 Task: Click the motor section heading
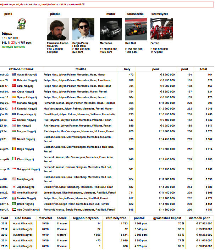coord(111,14)
